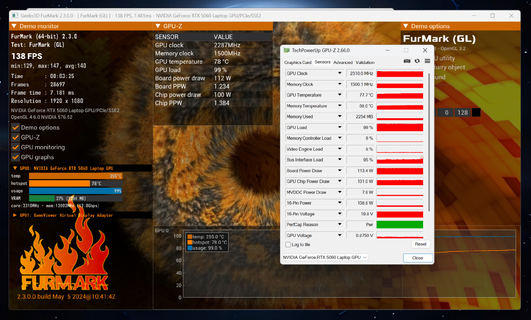
Task: Click the Close button in GPU-Z
Action: [418, 258]
